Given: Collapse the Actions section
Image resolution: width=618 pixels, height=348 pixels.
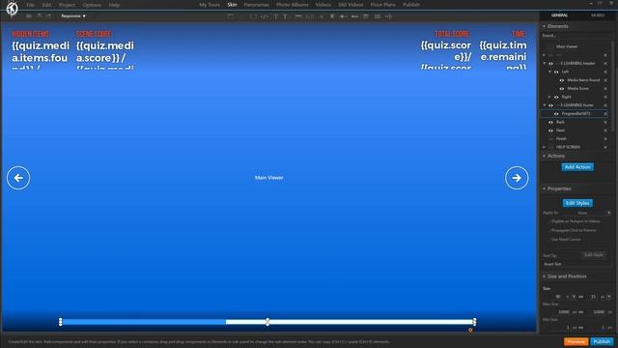Looking at the screenshot, I should coord(545,157).
